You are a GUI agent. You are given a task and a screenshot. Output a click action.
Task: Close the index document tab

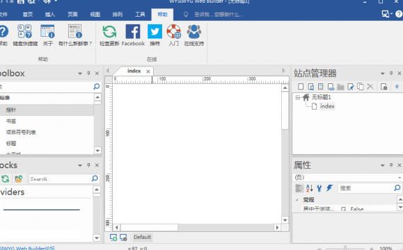click(148, 72)
